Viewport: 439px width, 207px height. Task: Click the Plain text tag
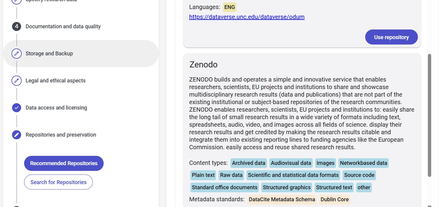tap(203, 175)
